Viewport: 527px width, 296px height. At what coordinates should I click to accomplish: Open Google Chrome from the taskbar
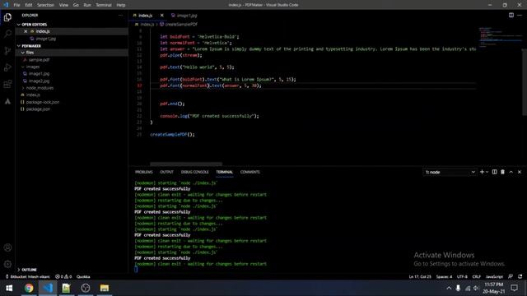[29, 288]
